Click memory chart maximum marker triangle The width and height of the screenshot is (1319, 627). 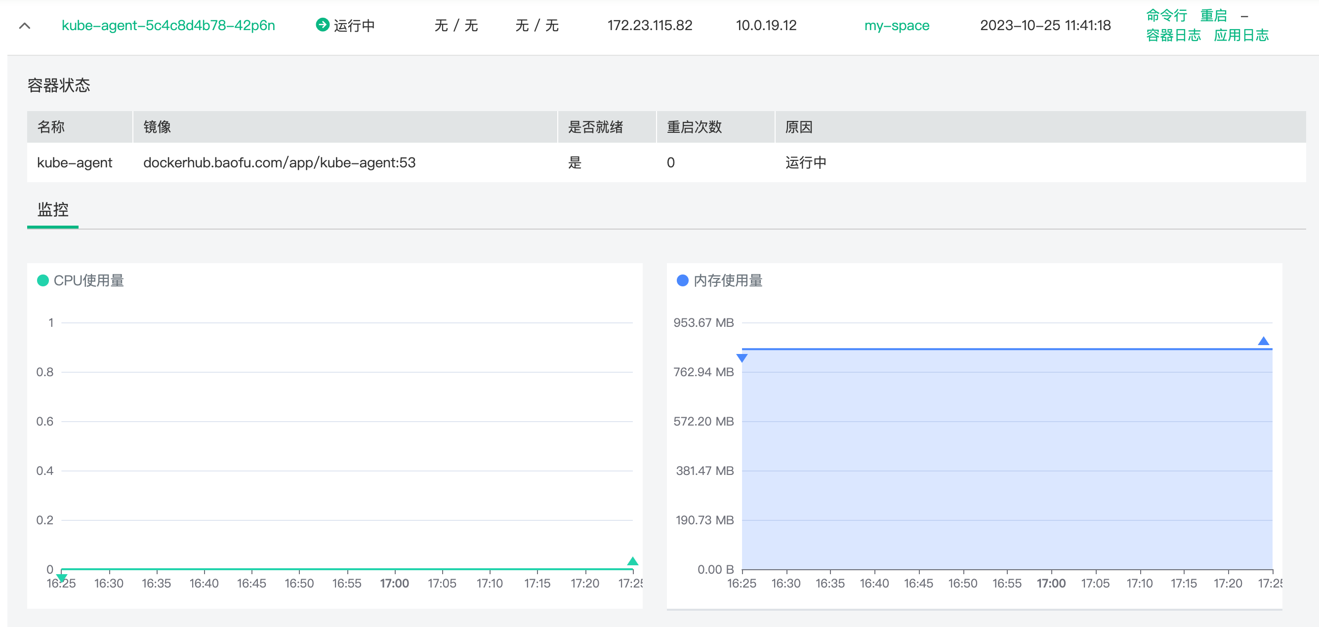coord(1263,341)
